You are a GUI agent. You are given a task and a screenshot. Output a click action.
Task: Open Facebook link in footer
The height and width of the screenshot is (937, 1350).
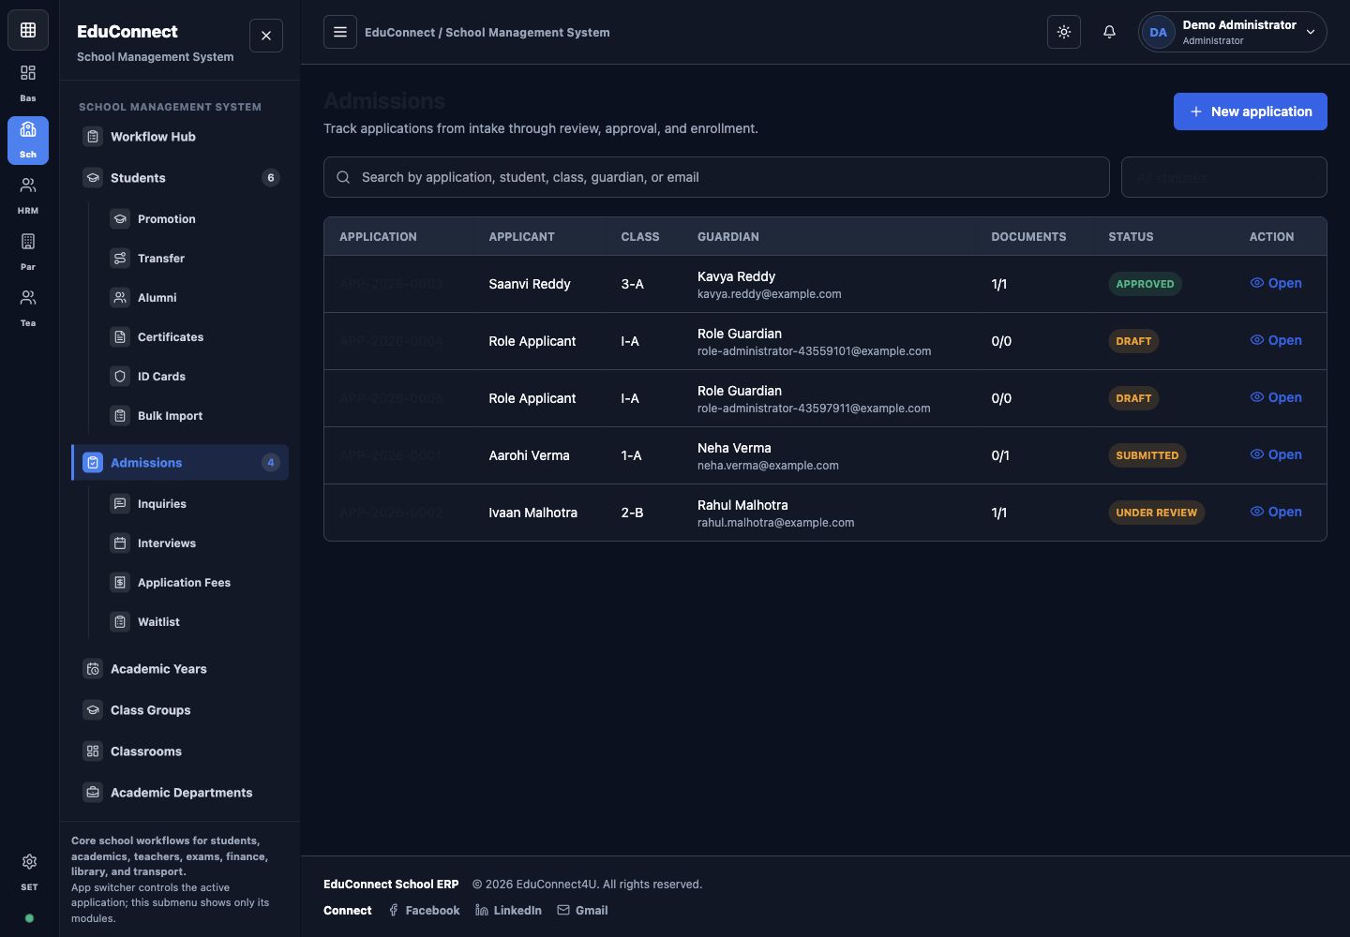pos(424,911)
